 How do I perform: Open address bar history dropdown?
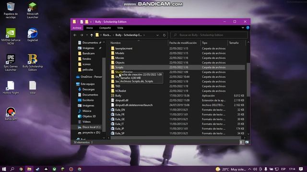157,35
